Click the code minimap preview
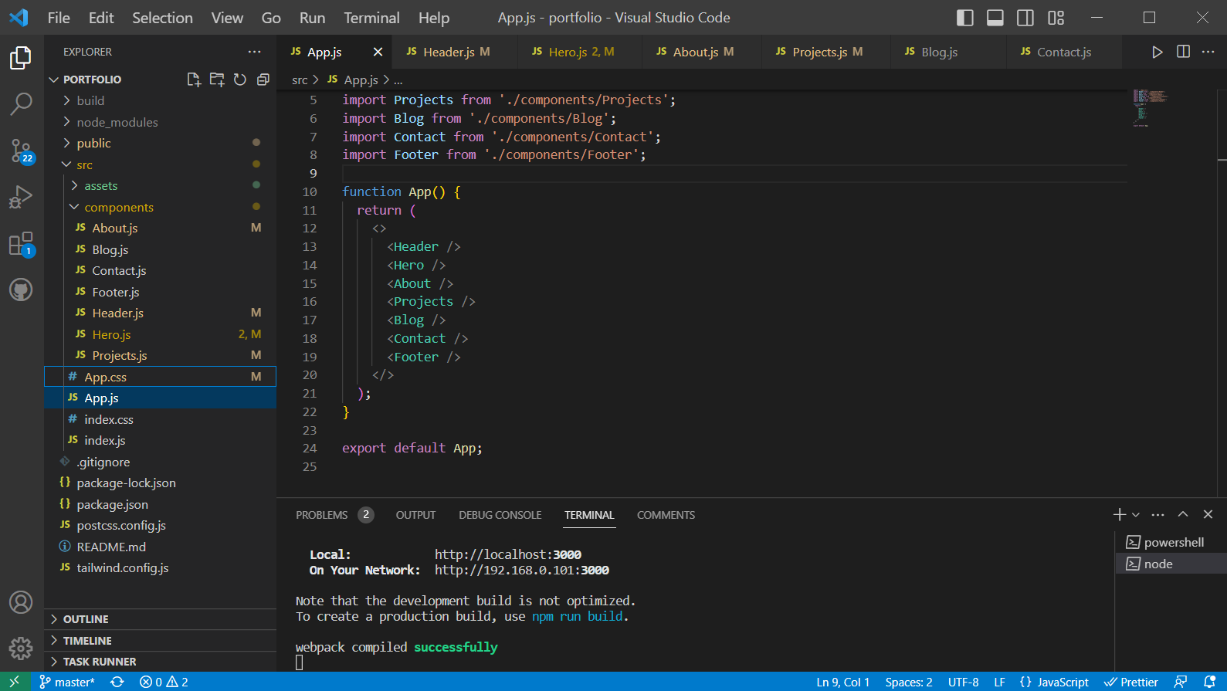Screen dimensions: 1227x691 [x=1150, y=108]
